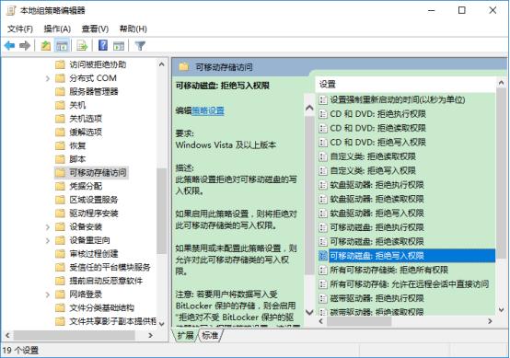This screenshot has width=510, height=358.
Task: Select 设置强制重新启动的时间(以秒为单位) policy
Action: click(x=398, y=99)
